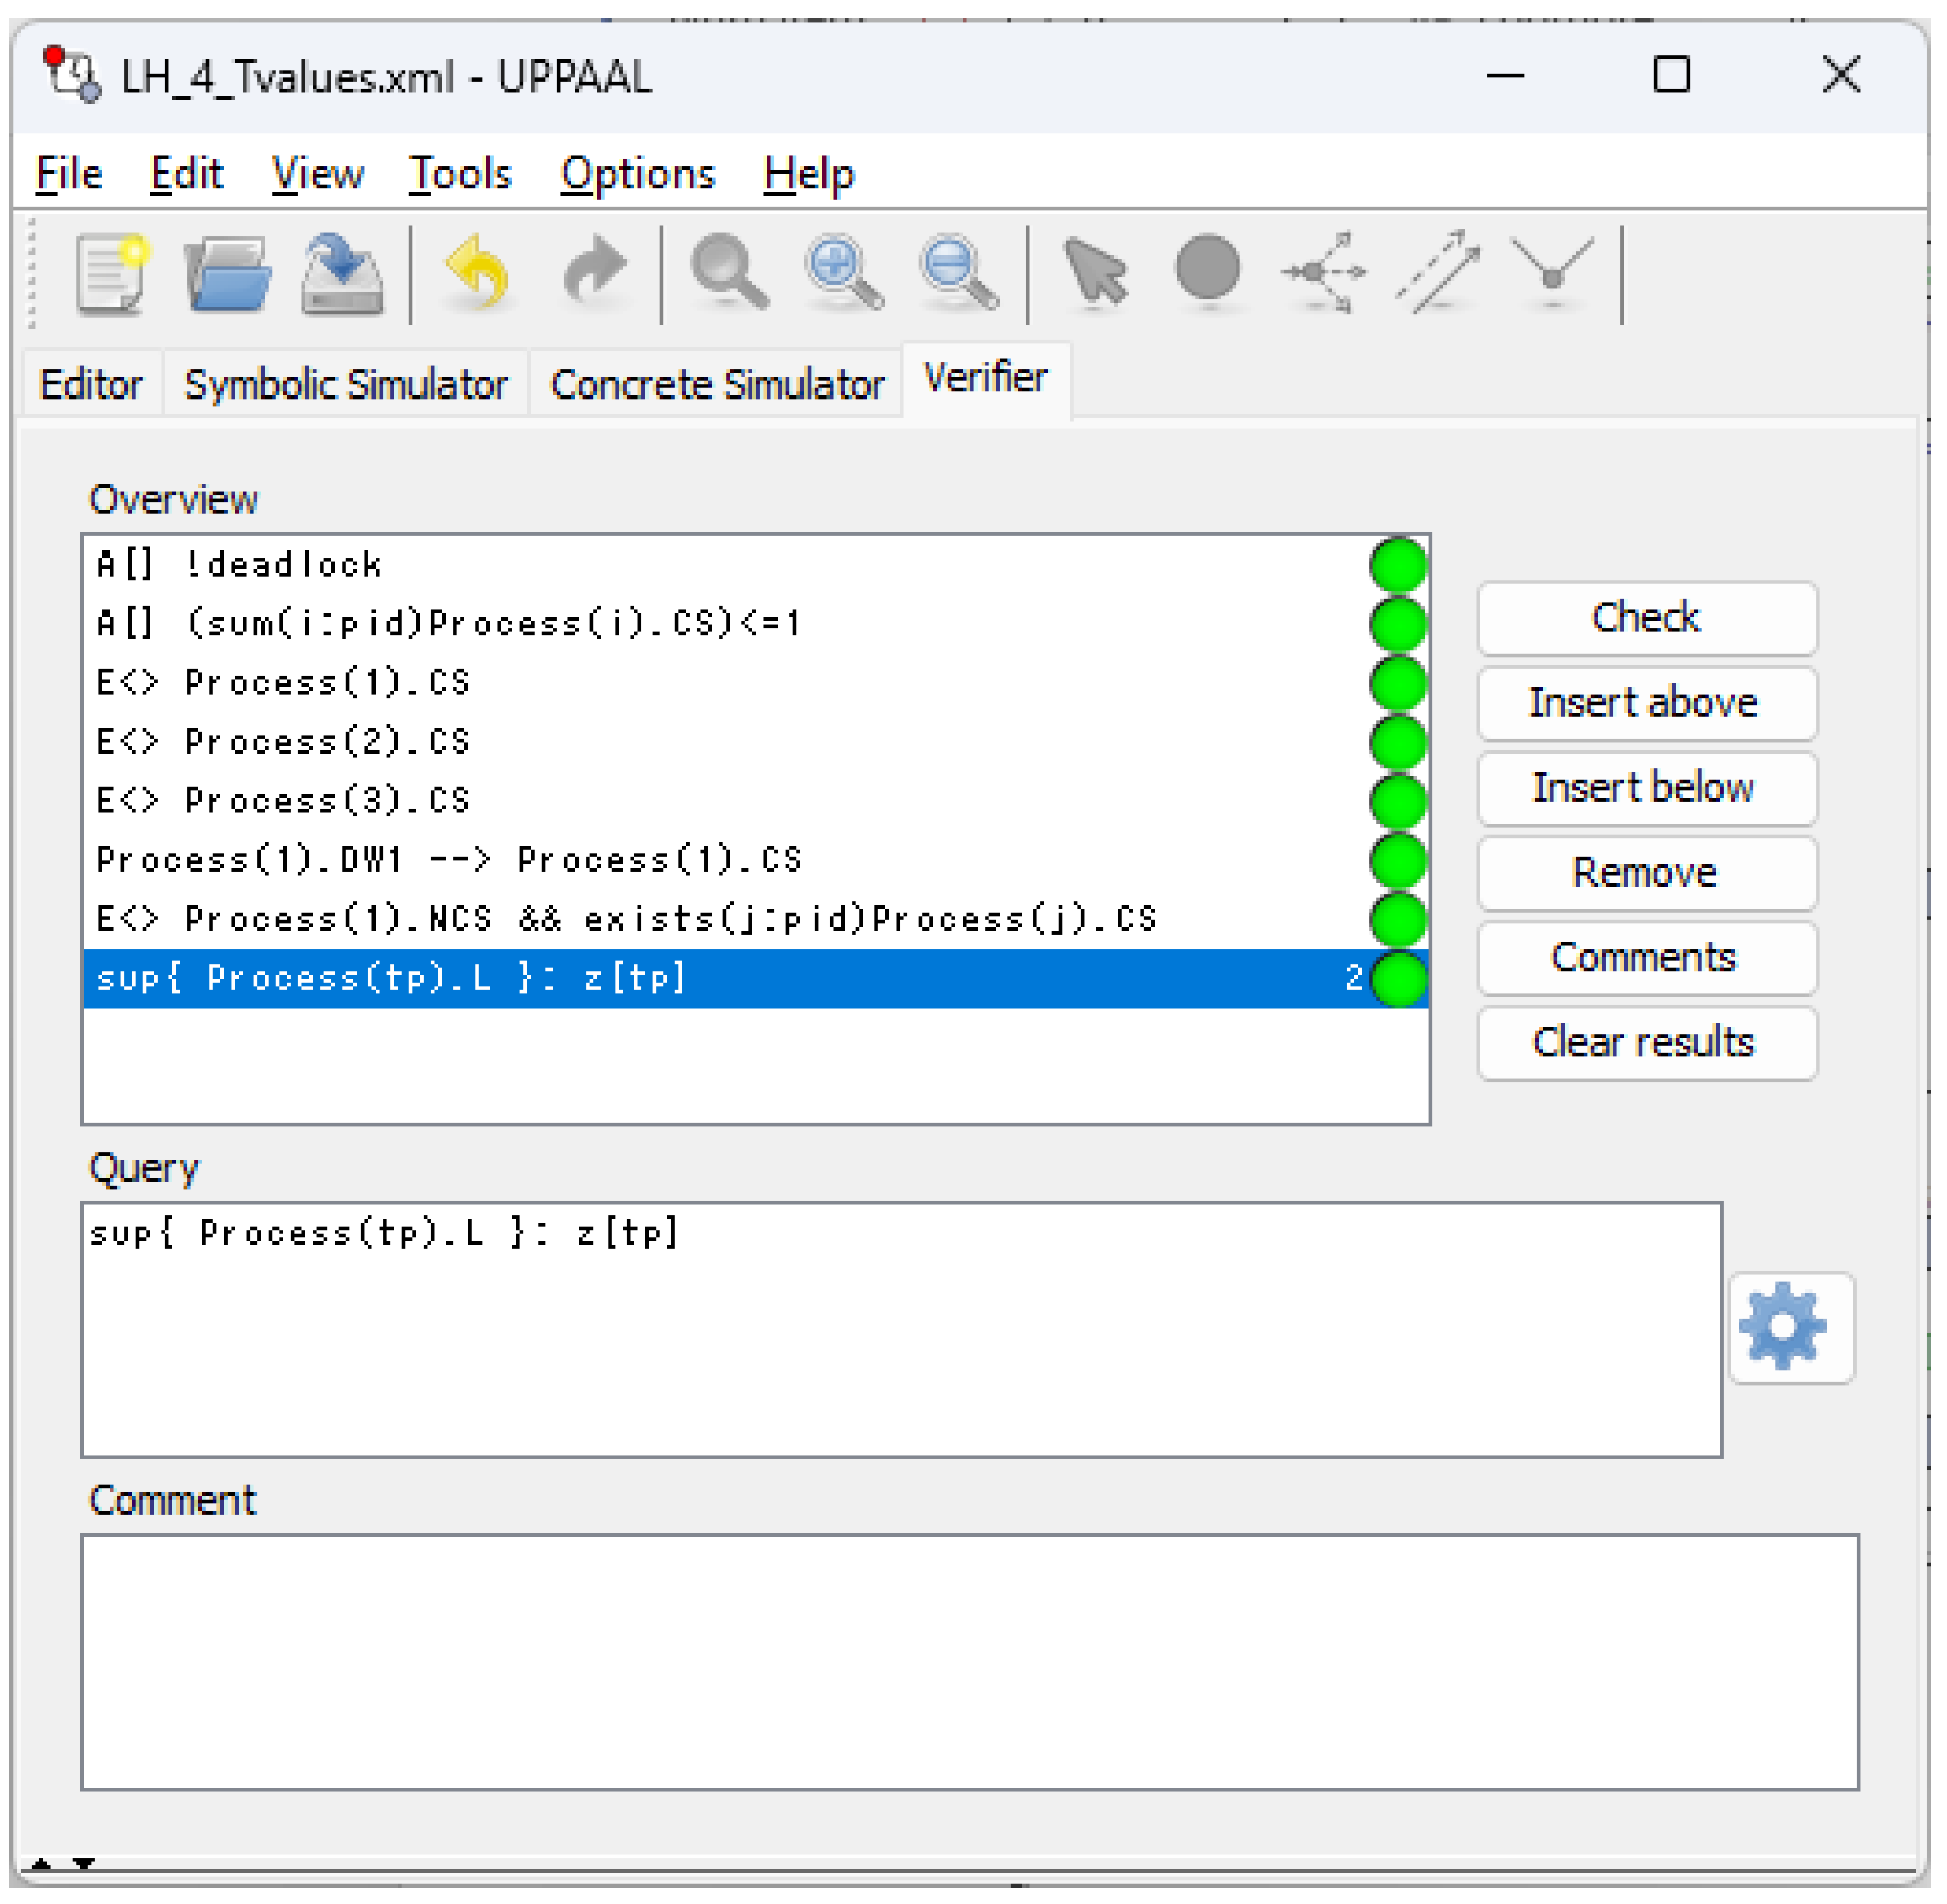Viewport: 1947px width, 1904px height.
Task: Click the Insert below button
Action: pos(1646,788)
